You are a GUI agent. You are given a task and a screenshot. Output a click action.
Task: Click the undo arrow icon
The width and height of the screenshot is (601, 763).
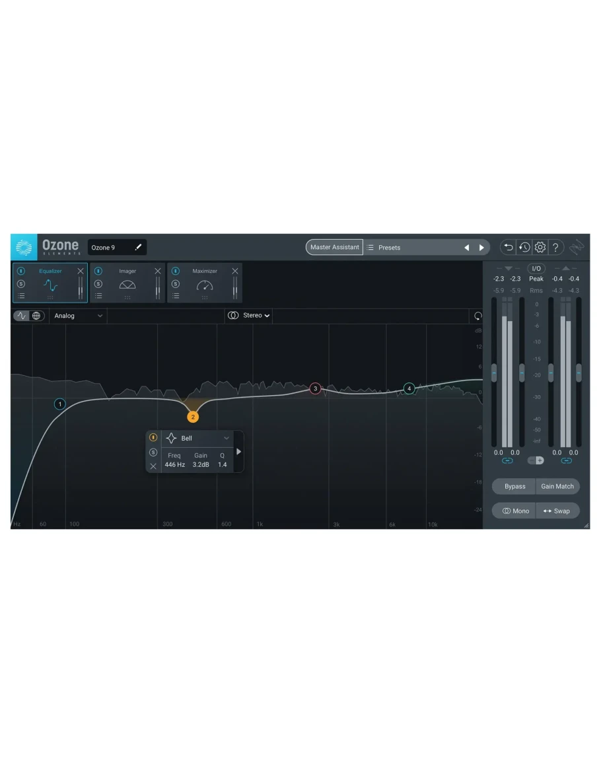(x=508, y=248)
